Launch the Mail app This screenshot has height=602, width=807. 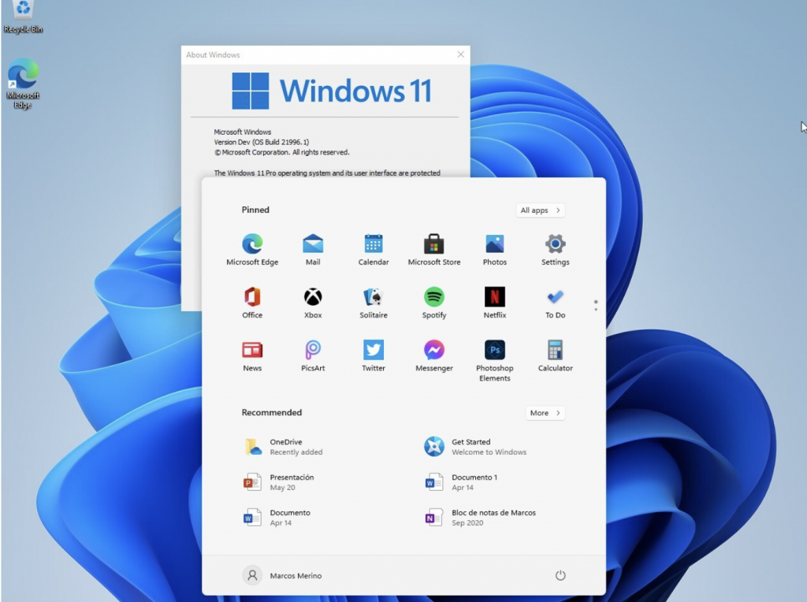[x=313, y=250]
